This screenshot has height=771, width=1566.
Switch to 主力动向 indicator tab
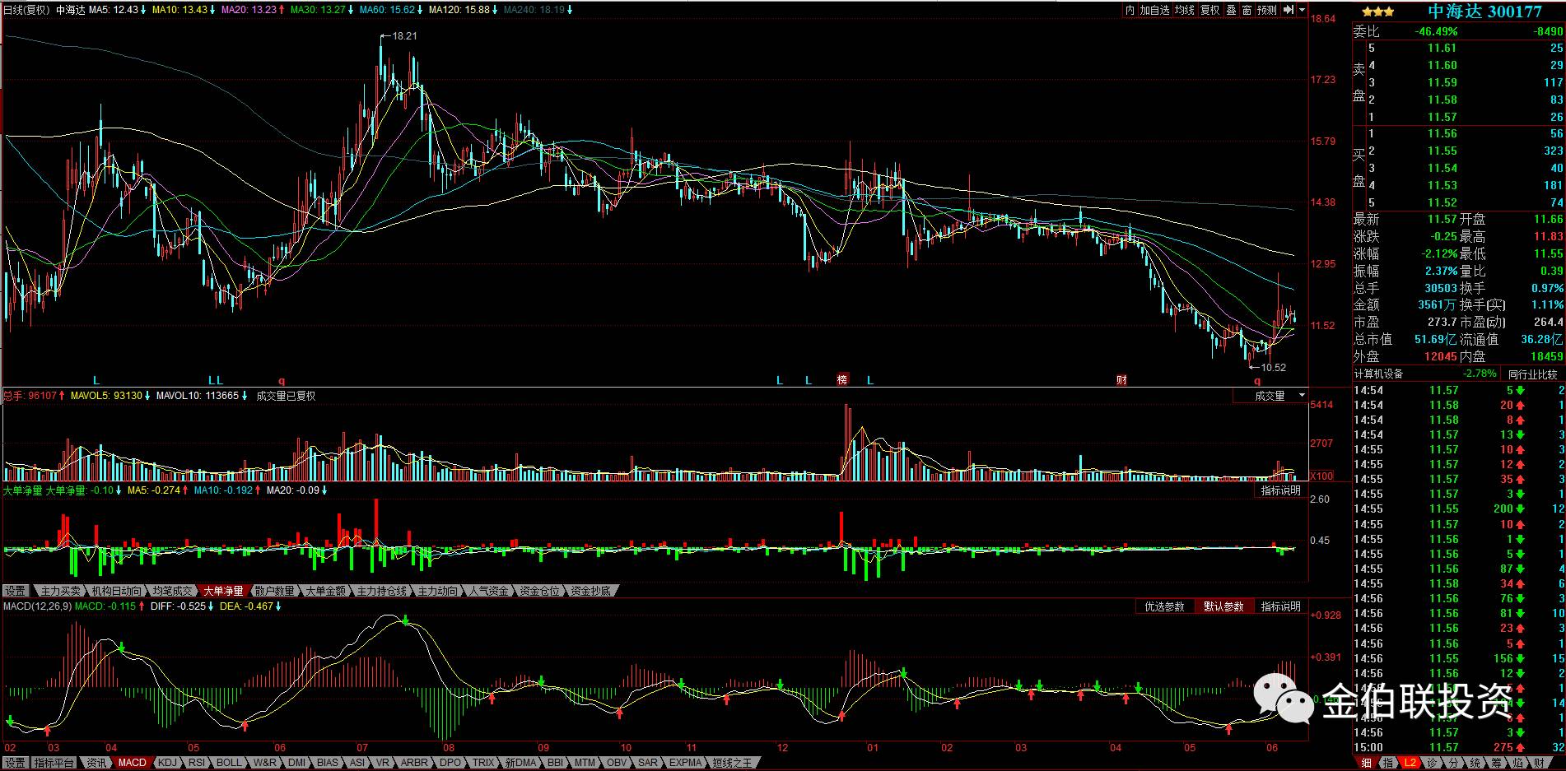[x=437, y=591]
